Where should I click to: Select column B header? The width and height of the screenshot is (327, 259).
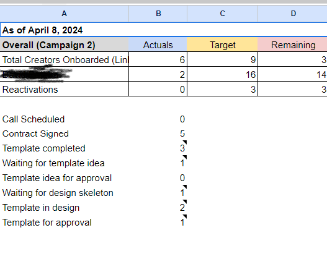[158, 14]
